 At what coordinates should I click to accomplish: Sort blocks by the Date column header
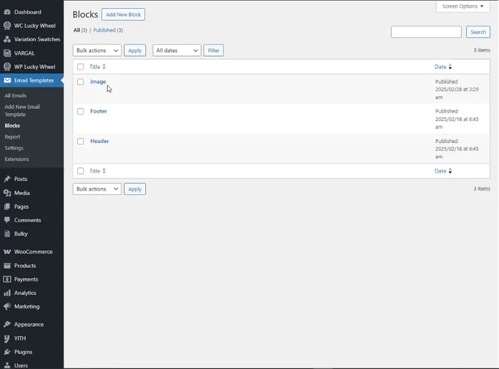click(x=441, y=67)
